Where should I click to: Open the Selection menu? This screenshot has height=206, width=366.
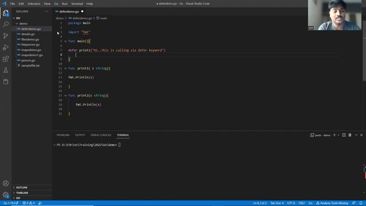tap(34, 4)
